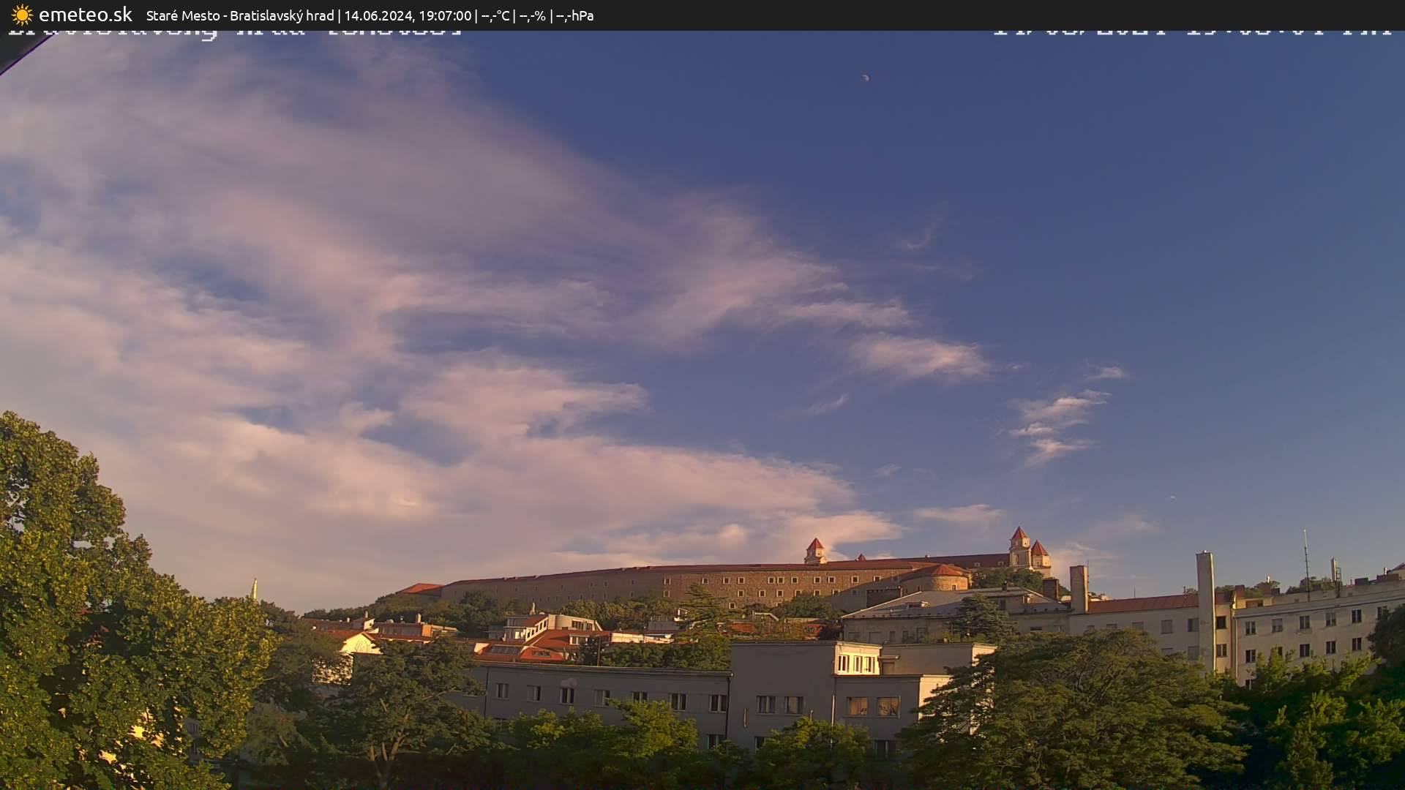Click the sun symbol beside the site name

point(22,14)
